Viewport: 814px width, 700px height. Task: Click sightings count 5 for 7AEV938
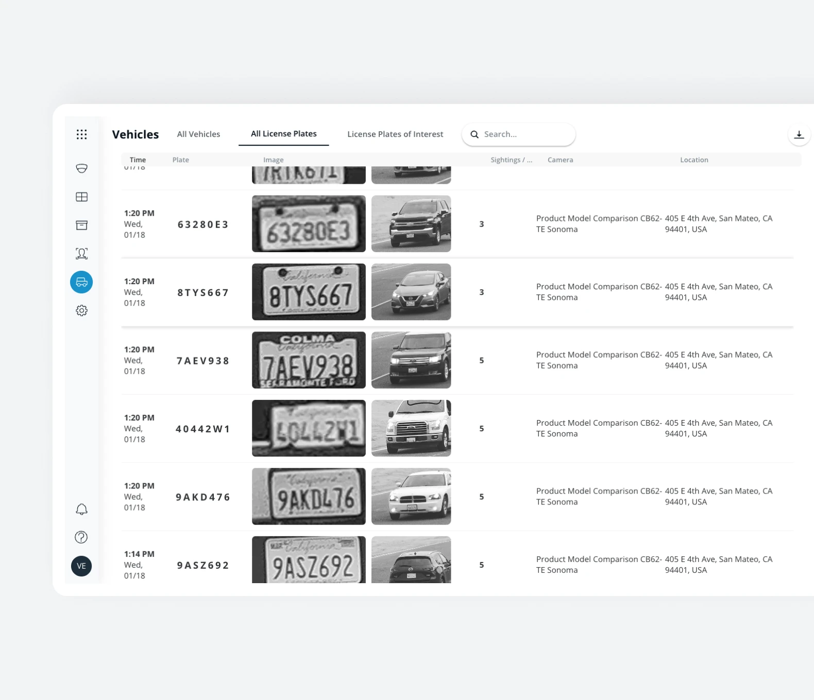pos(482,360)
